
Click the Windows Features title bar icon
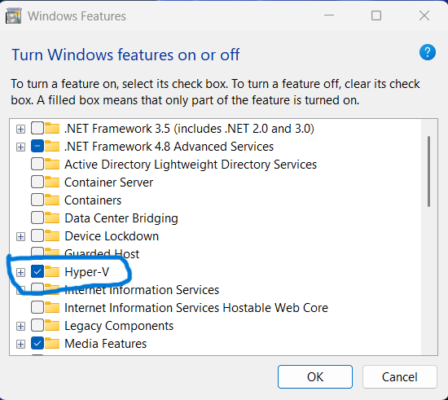[13, 16]
